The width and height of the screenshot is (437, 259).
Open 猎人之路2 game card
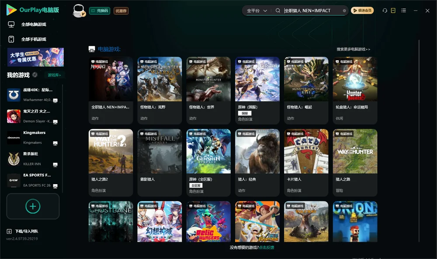click(111, 163)
